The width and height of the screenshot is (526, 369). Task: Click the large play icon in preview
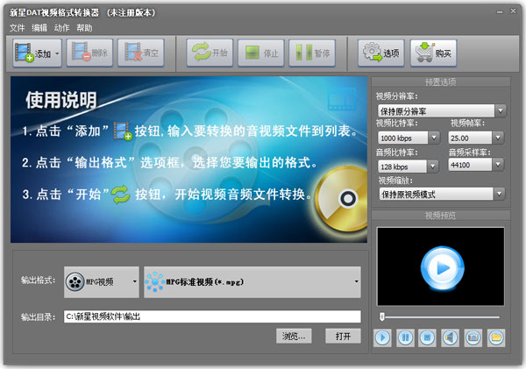(x=443, y=267)
